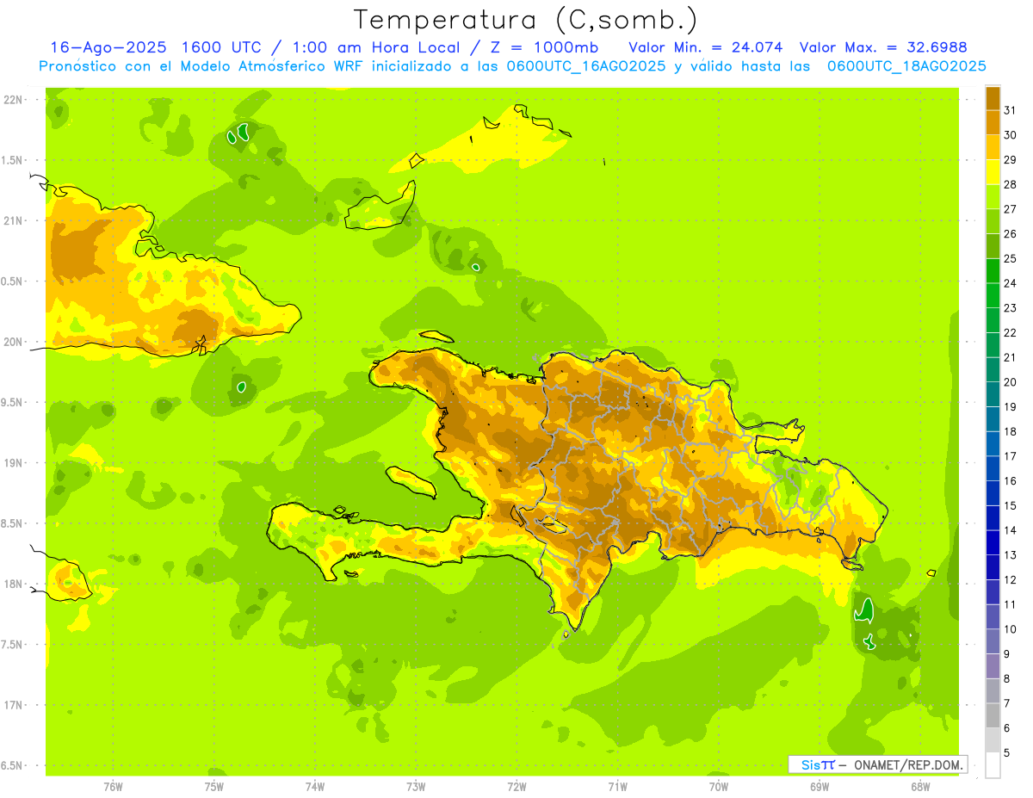
Task: Click the '7.5N' latitude tick label
Action: [x=13, y=645]
